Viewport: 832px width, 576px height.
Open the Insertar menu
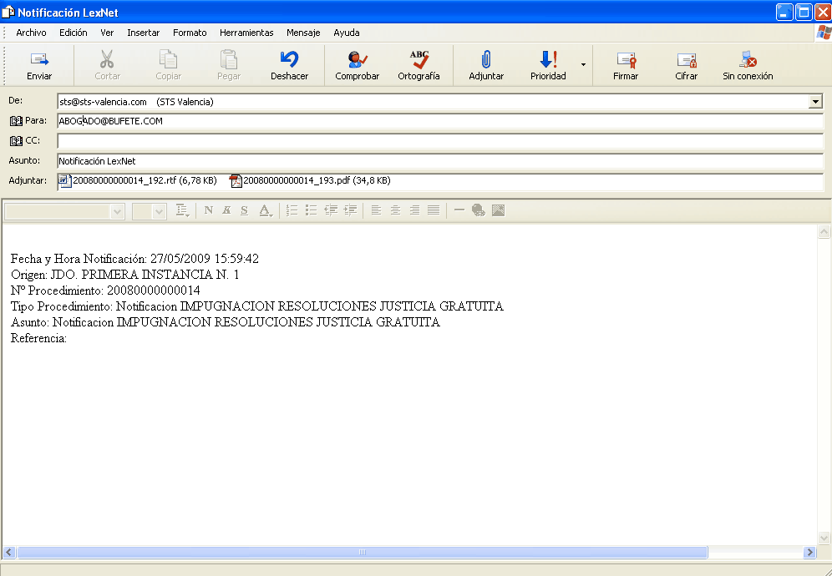click(x=144, y=33)
